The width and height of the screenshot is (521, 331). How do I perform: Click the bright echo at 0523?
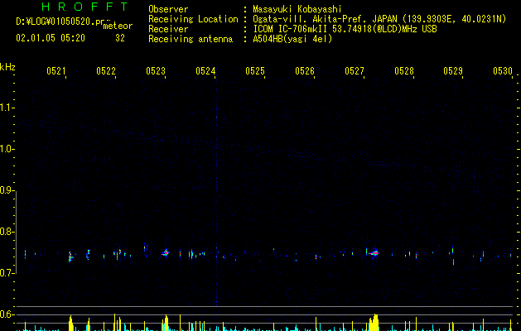[166, 253]
